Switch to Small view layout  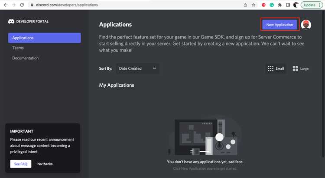(x=276, y=68)
